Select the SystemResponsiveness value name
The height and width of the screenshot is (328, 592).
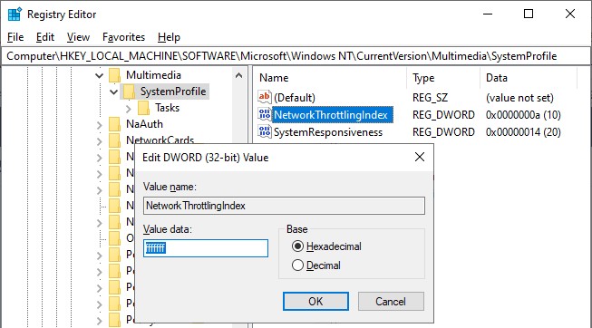327,132
